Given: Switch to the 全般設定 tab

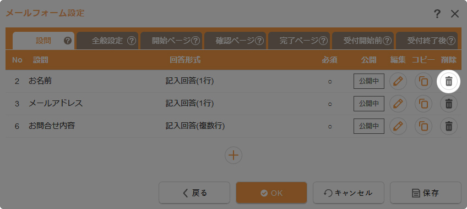Looking at the screenshot, I should pyautogui.click(x=107, y=41).
